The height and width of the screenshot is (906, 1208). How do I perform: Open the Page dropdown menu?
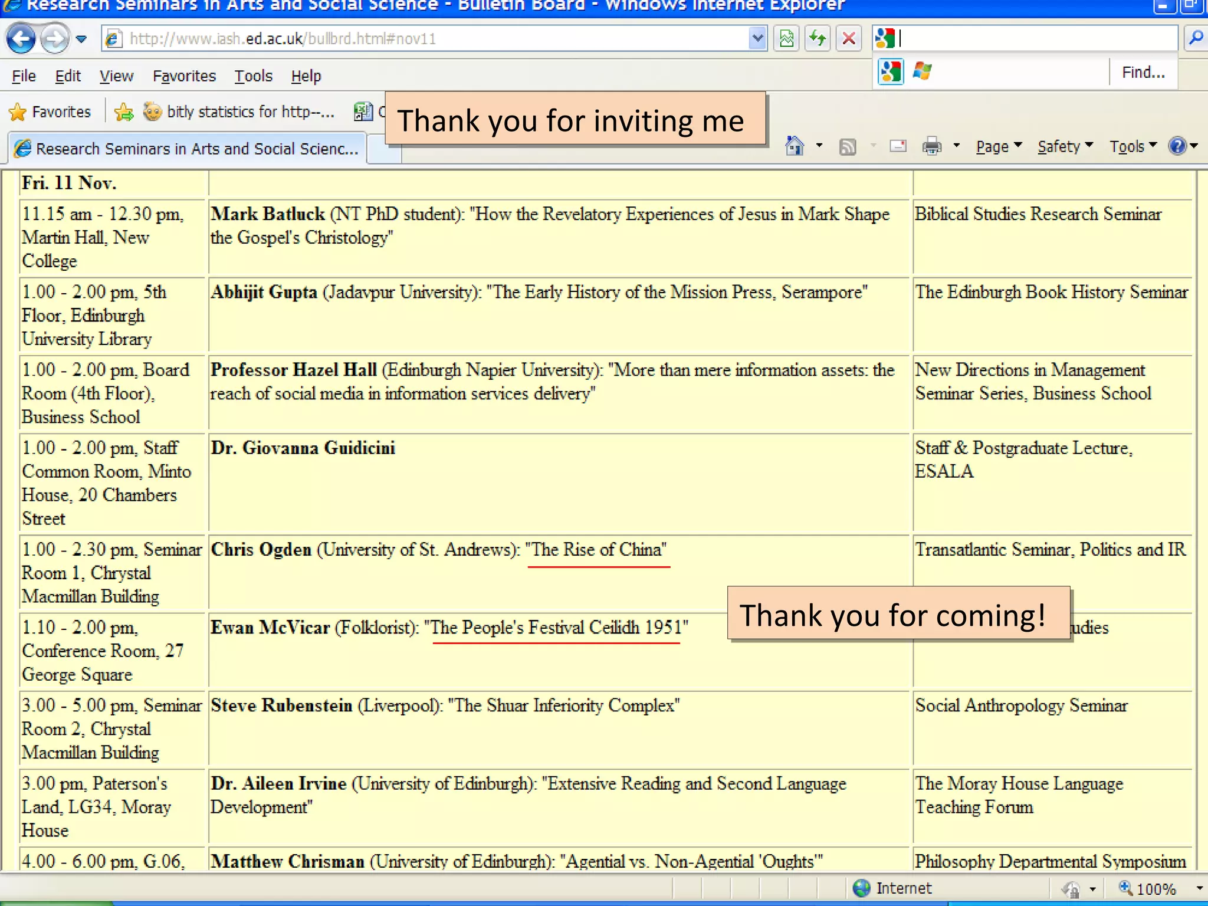998,146
